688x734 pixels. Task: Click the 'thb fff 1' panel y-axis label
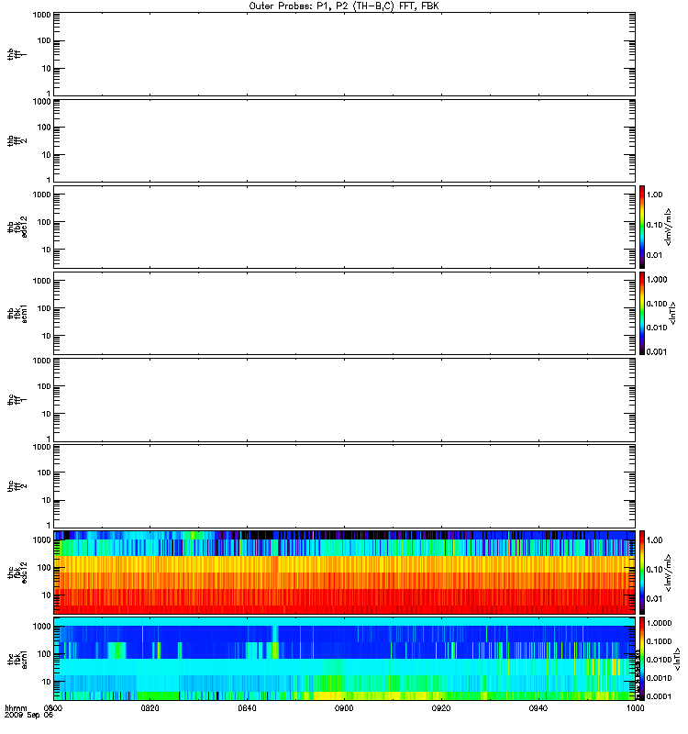tap(17, 54)
